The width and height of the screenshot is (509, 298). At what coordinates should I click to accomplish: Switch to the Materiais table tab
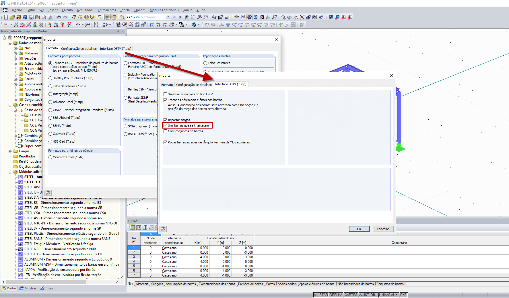coord(142,284)
